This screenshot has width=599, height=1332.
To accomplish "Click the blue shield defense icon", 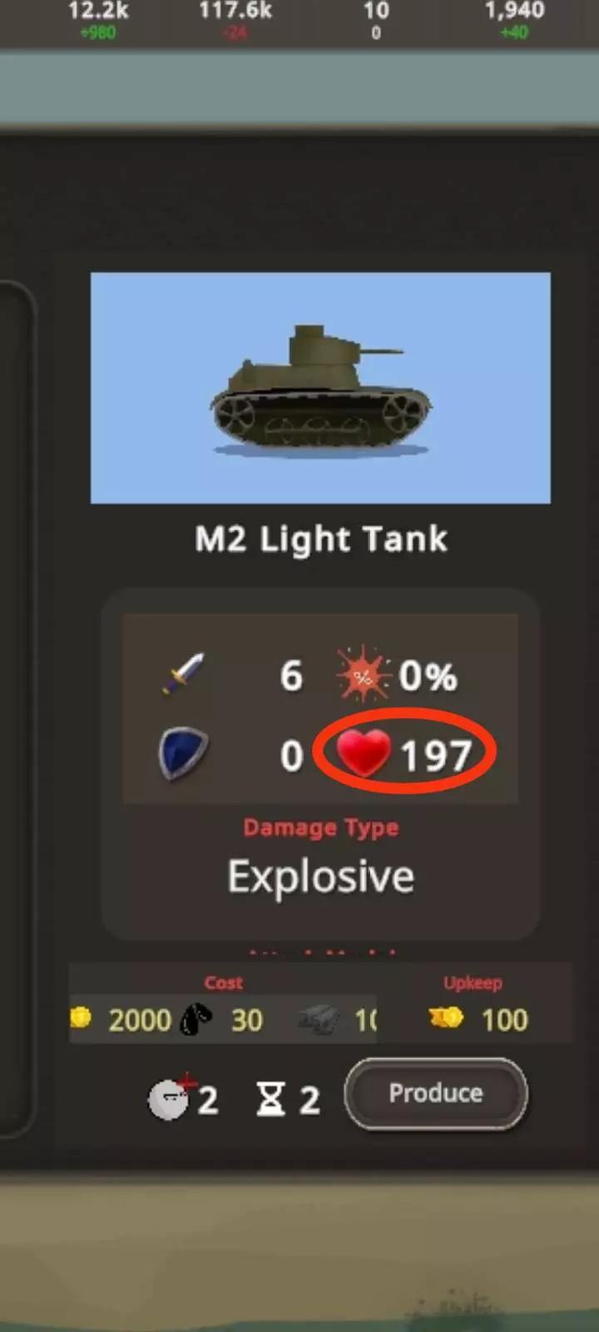I will click(184, 753).
